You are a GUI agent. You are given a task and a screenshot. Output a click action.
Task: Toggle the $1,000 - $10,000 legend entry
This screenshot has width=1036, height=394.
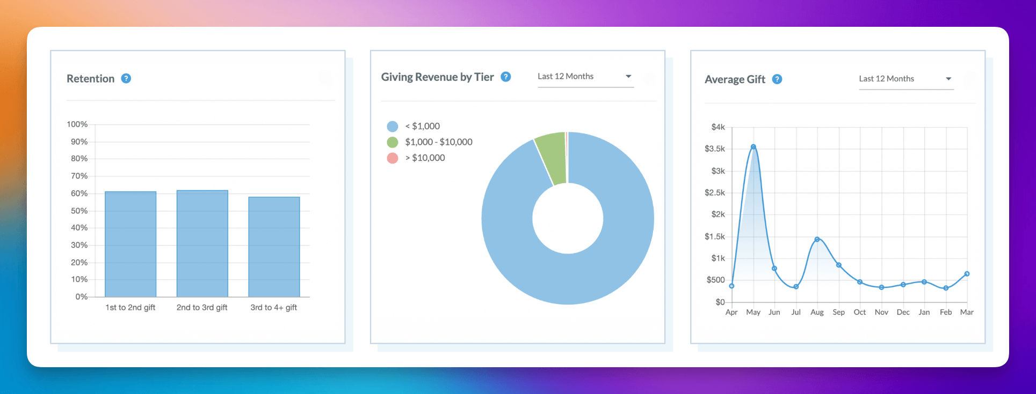pyautogui.click(x=438, y=142)
